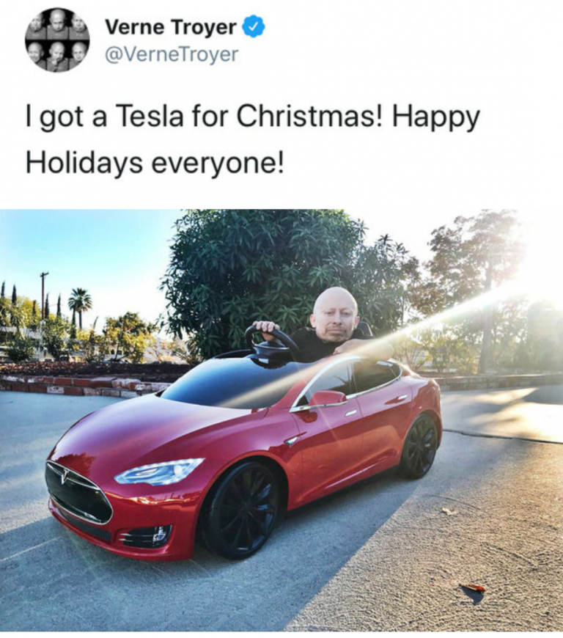Screen dimensions: 563x638
Task: Click the blue verified checkmark badge
Action: [254, 28]
